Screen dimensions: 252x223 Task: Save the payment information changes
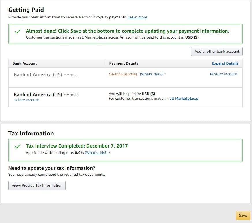point(243,216)
